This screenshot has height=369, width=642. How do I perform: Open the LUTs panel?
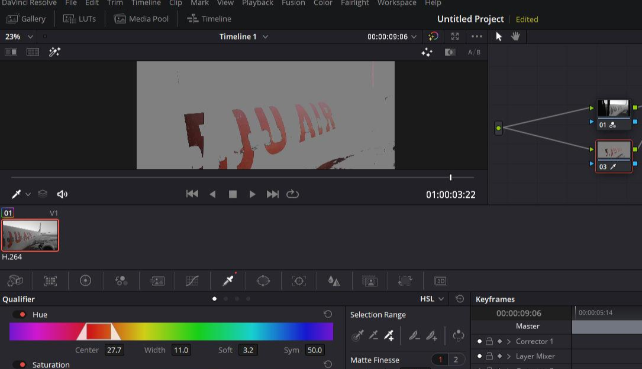[79, 19]
